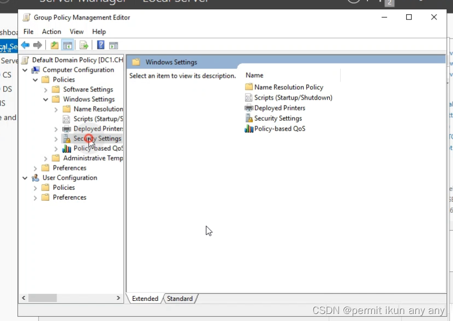Click the Name Resolution Policy folder icon in list
453x321 pixels.
click(x=249, y=87)
